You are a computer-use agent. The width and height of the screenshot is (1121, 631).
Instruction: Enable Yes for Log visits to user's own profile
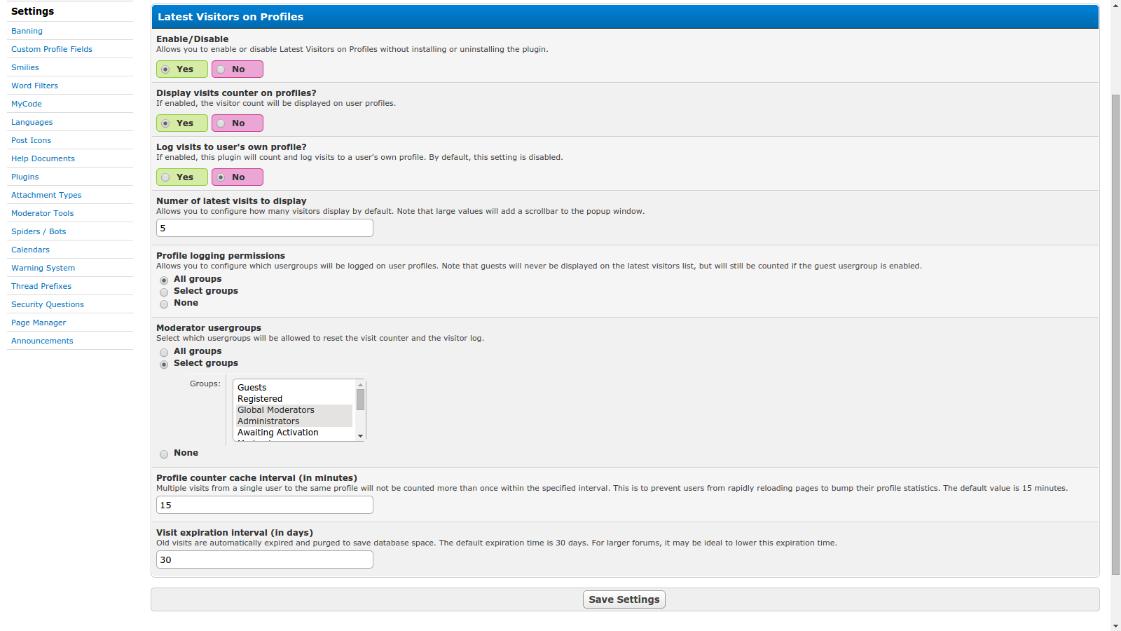[x=181, y=177]
